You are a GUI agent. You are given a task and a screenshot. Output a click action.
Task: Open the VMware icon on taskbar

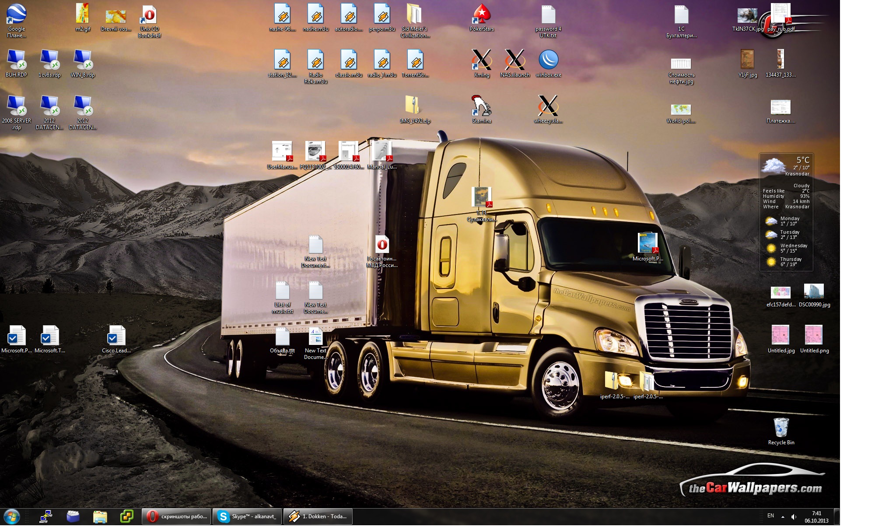click(x=127, y=517)
